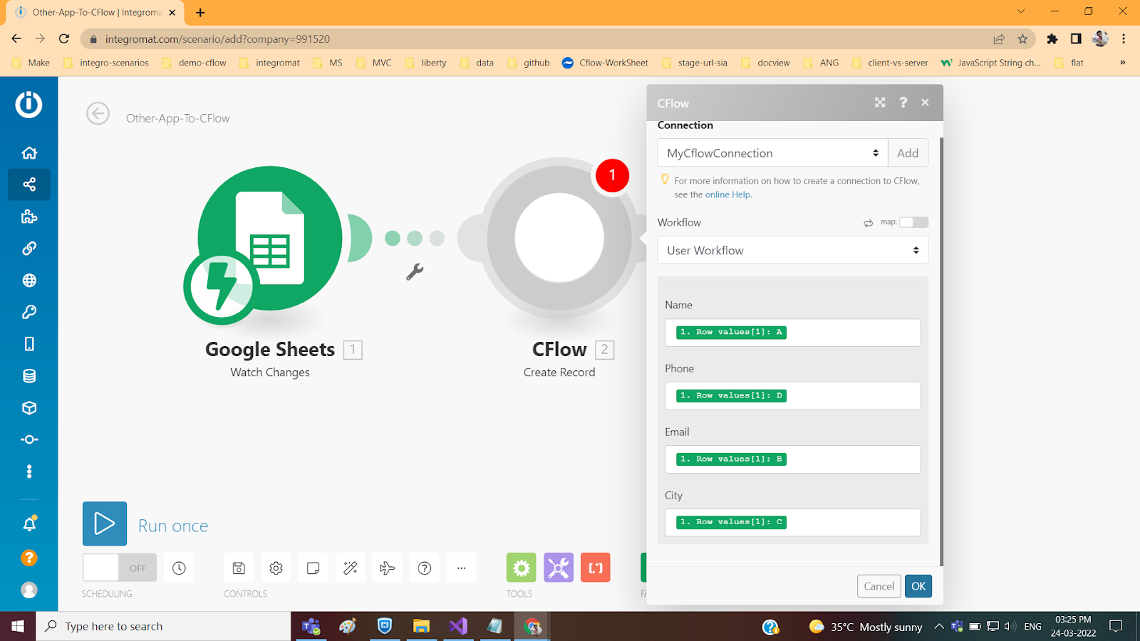The width and height of the screenshot is (1140, 641).
Task: Open the Cflow-WorkSheet bookmark
Action: pyautogui.click(x=605, y=63)
